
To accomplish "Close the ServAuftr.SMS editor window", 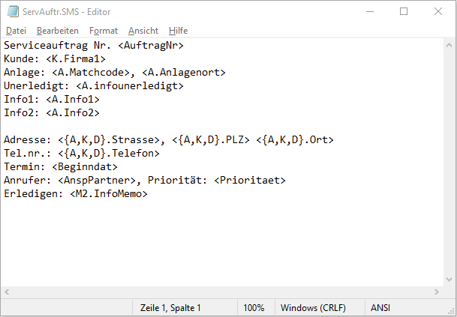I will [438, 12].
